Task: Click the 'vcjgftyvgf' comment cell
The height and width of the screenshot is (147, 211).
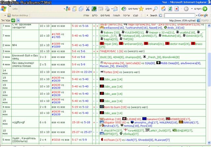Action: (25, 122)
